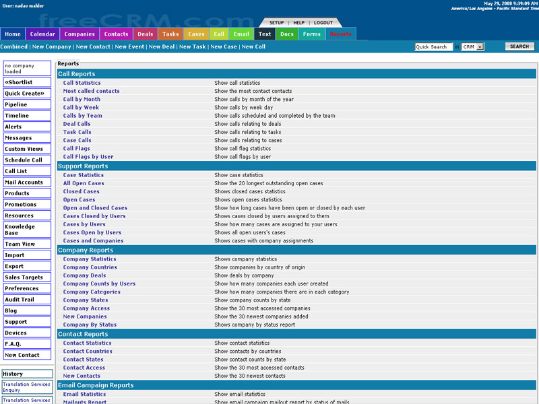Open Promotions from the sidebar
The width and height of the screenshot is (539, 404).
[x=27, y=205]
